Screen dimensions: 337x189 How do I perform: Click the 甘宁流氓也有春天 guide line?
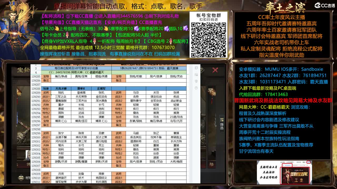256,151
